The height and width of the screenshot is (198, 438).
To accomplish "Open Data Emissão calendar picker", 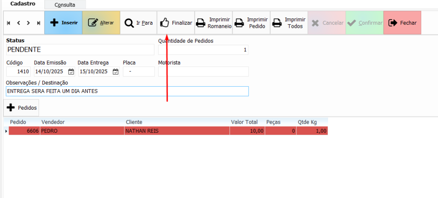I will click(x=71, y=72).
